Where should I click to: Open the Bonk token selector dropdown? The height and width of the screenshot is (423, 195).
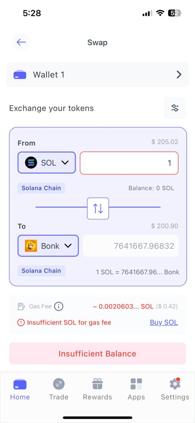coord(48,246)
